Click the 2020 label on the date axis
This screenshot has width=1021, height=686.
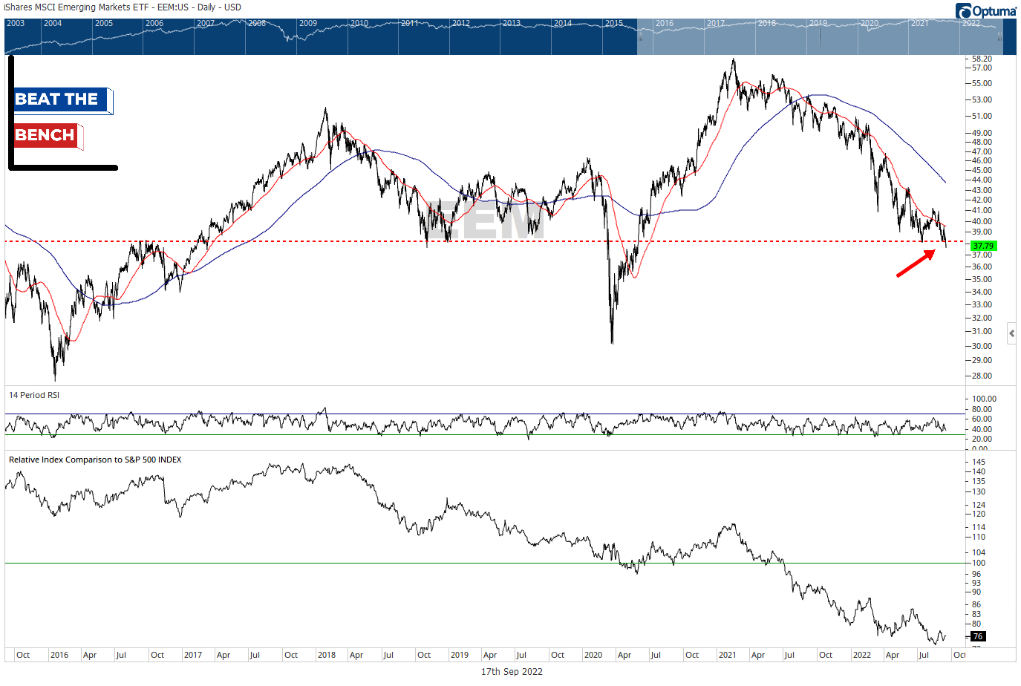tap(593, 655)
